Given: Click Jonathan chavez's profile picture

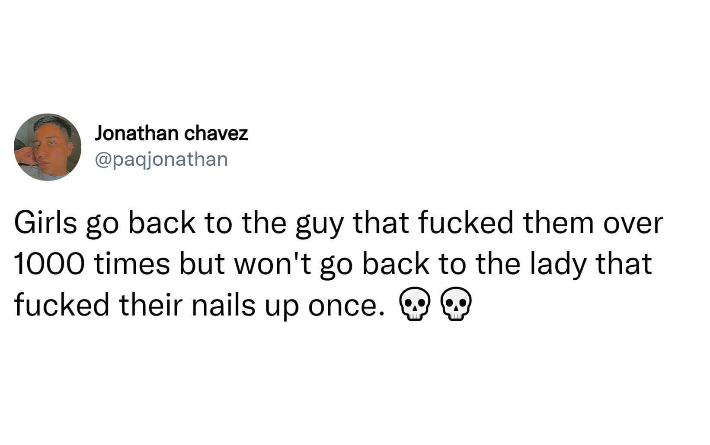Looking at the screenshot, I should click(48, 147).
